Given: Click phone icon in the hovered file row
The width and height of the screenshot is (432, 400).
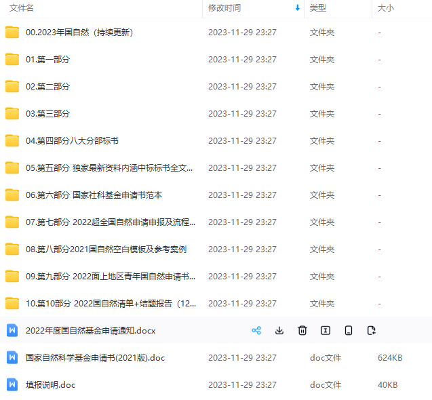Looking at the screenshot, I should pyautogui.click(x=349, y=330).
